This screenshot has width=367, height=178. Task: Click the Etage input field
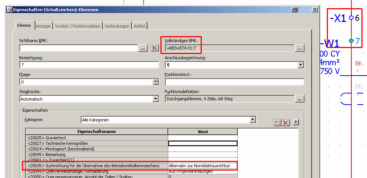[86, 82]
